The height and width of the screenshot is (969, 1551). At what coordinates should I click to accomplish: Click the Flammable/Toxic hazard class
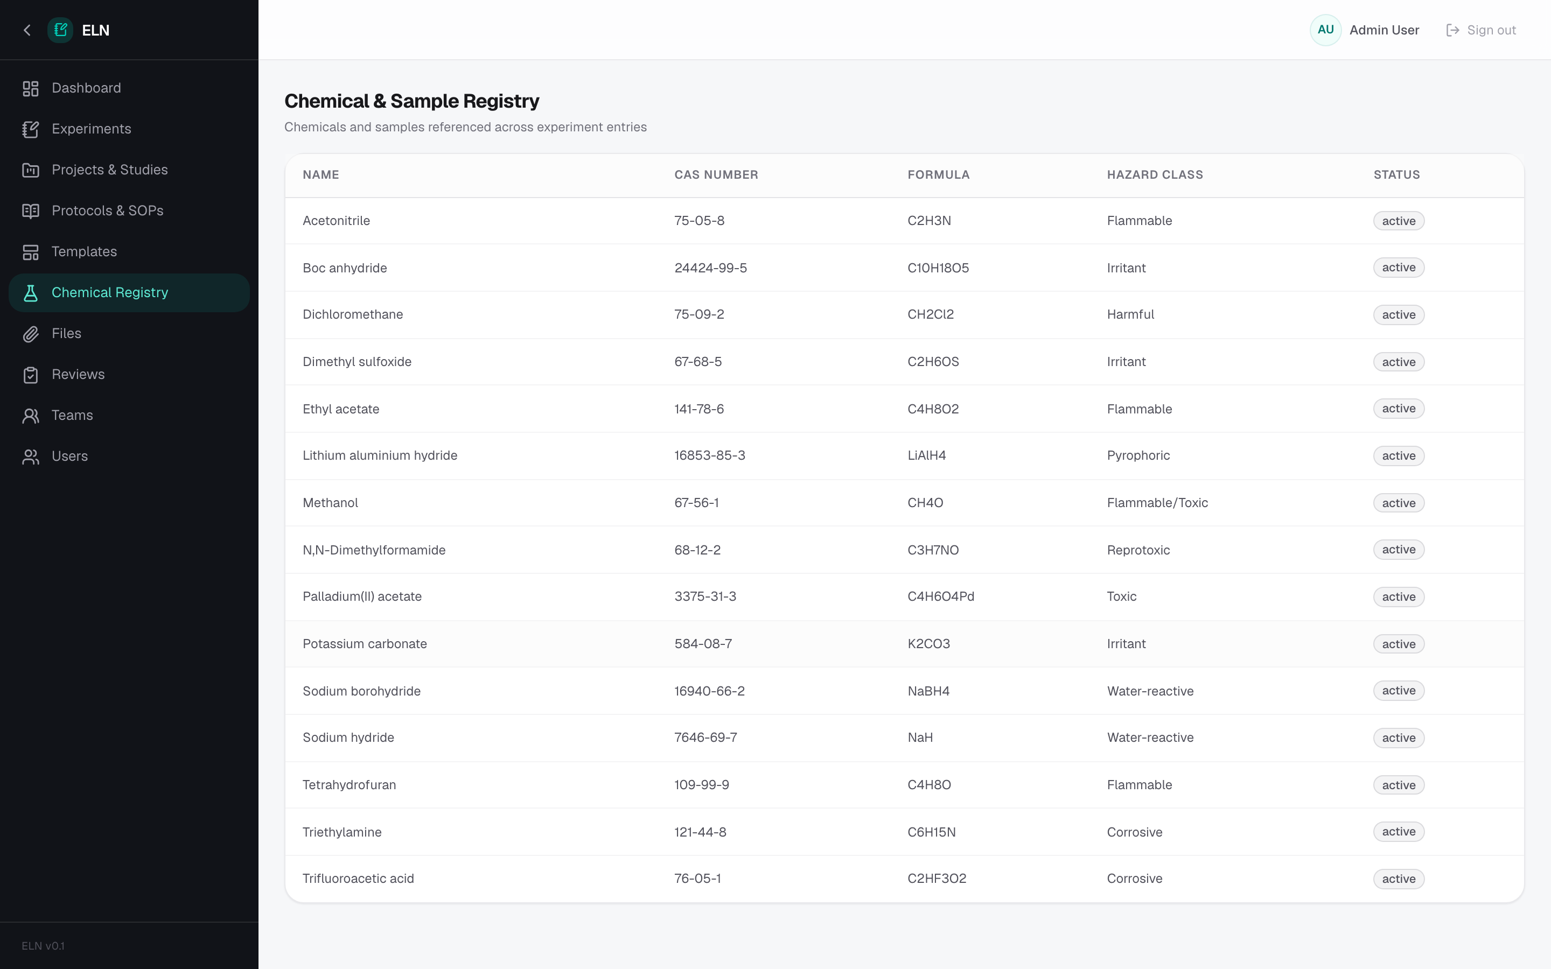click(x=1157, y=503)
